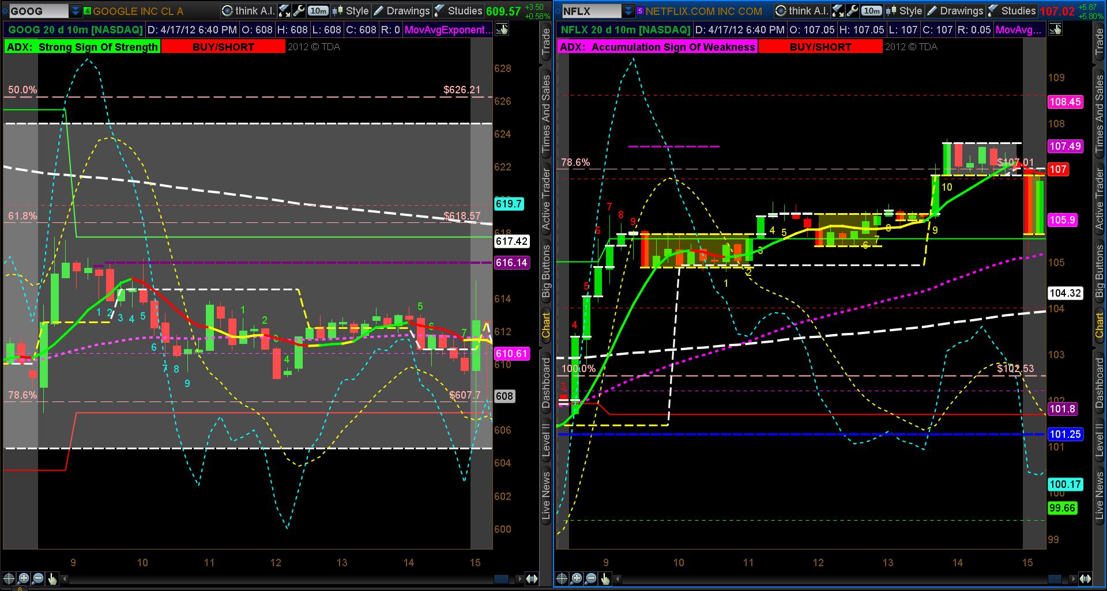Click the GOOG symbol input field

pos(39,11)
